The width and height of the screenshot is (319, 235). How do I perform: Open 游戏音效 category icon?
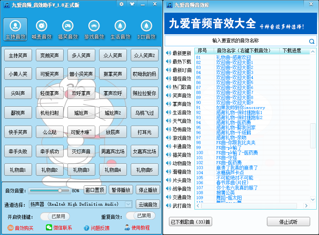pyautogui.click(x=94, y=29)
